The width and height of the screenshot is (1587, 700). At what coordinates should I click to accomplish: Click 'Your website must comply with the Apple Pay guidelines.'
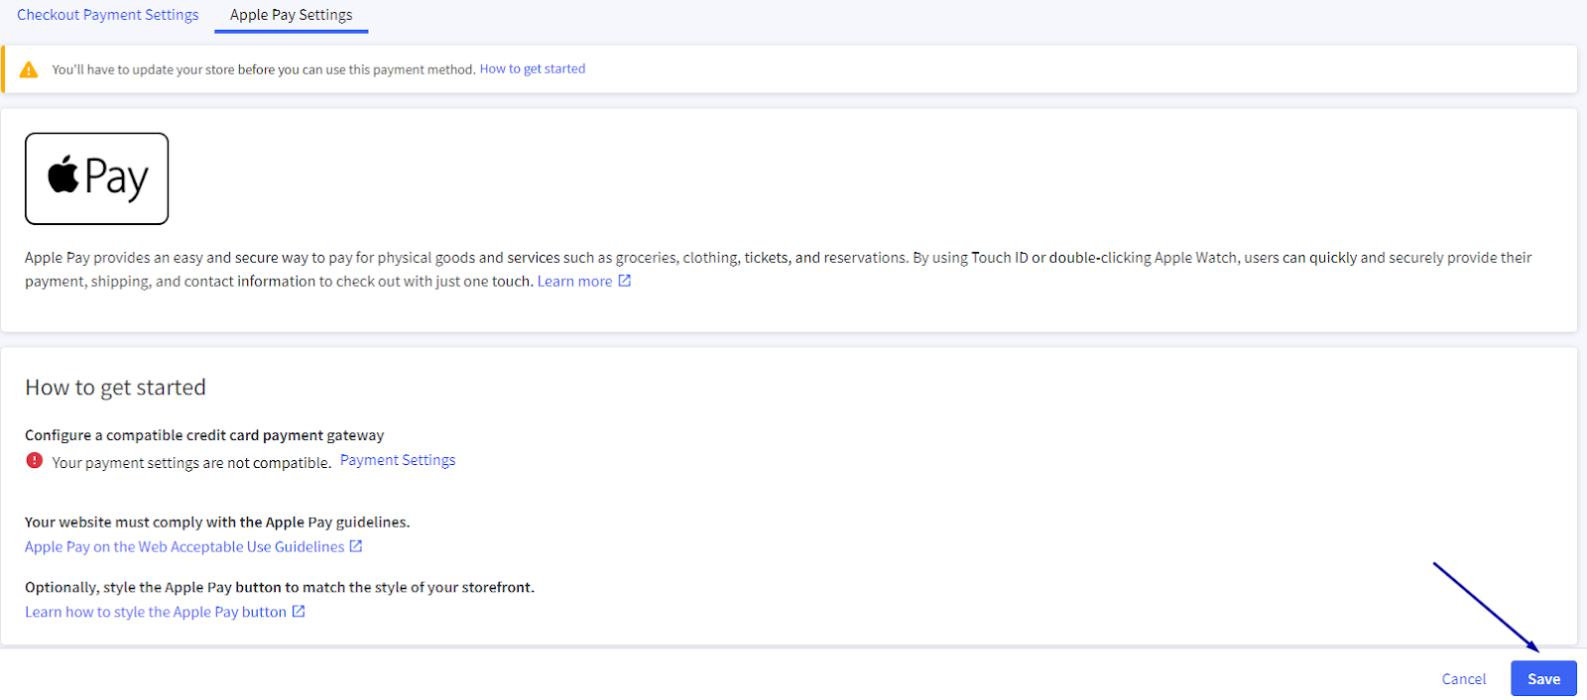(x=217, y=523)
